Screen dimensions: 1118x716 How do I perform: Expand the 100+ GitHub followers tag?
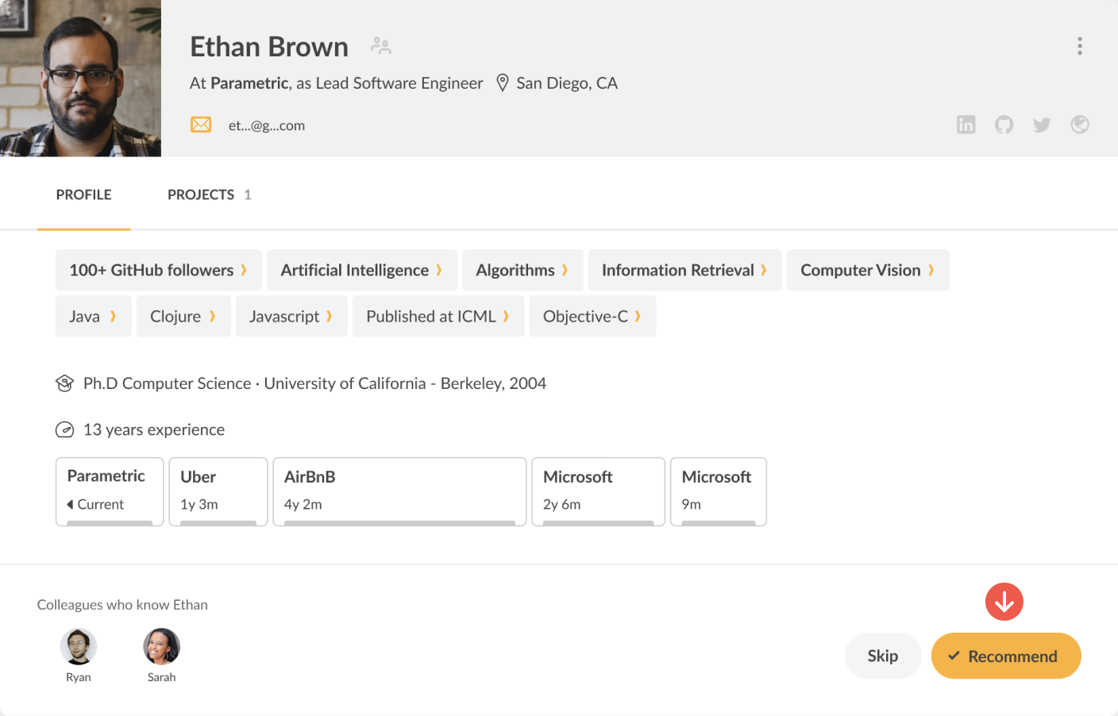tap(158, 270)
